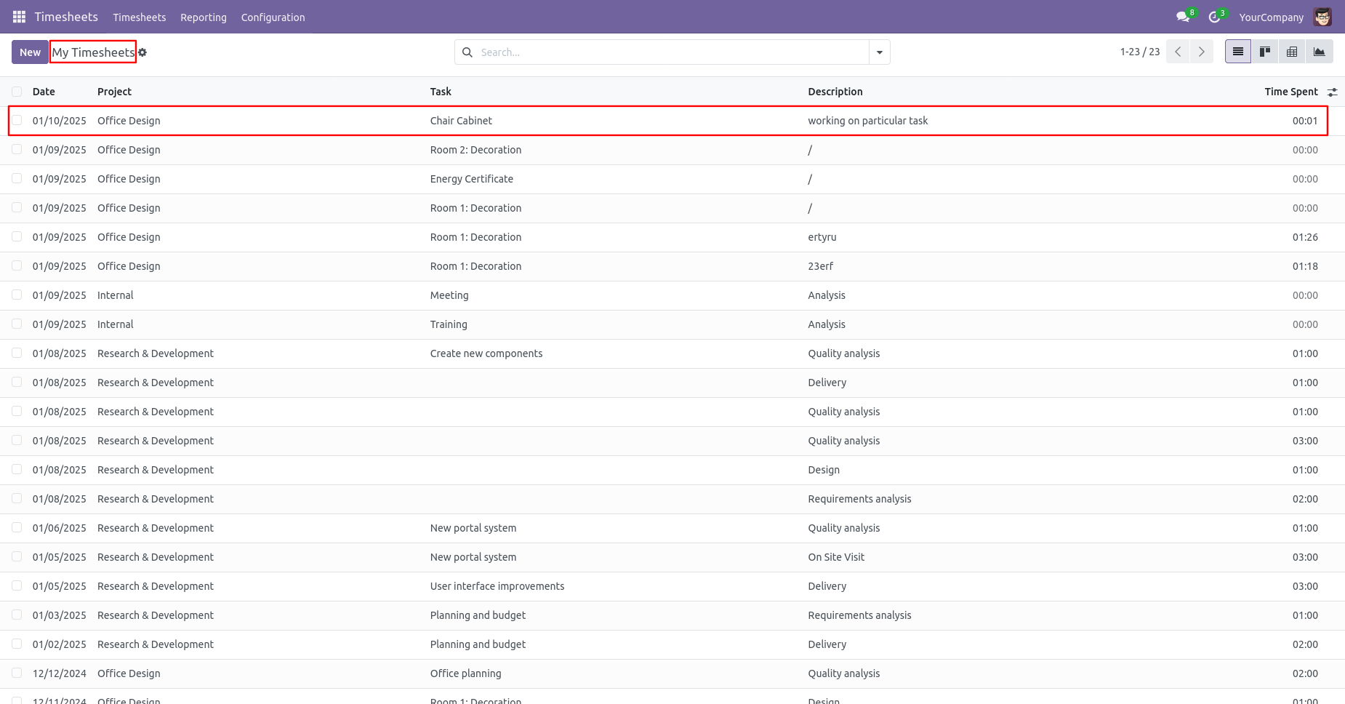Open the activities clock icon
1345x704 pixels.
[1214, 17]
